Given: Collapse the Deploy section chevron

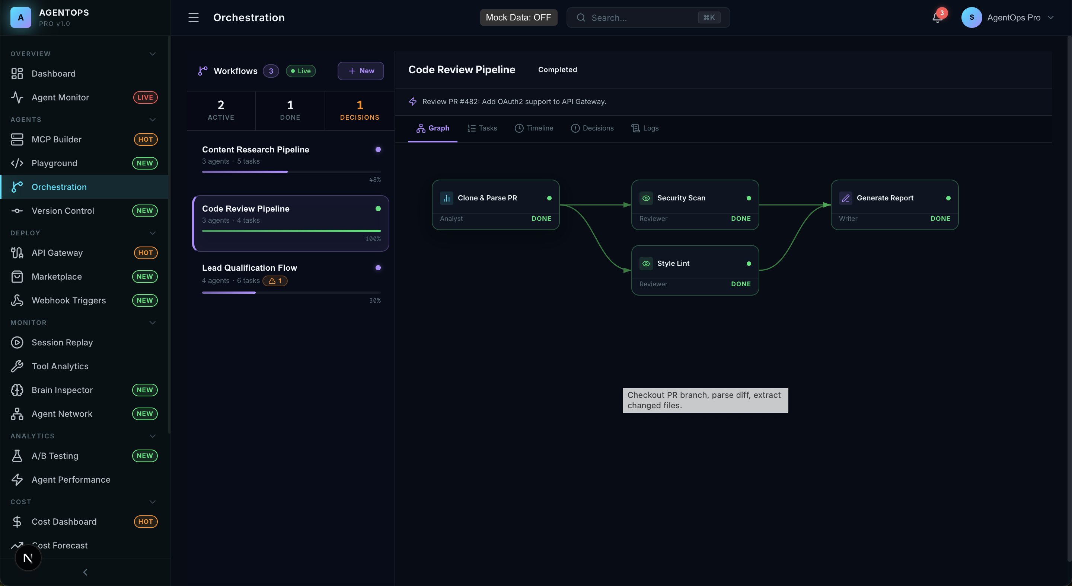Looking at the screenshot, I should click(x=152, y=233).
